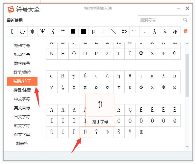Select the Ü letter in the Latin grid
This screenshot has width=196, height=164.
point(85,132)
